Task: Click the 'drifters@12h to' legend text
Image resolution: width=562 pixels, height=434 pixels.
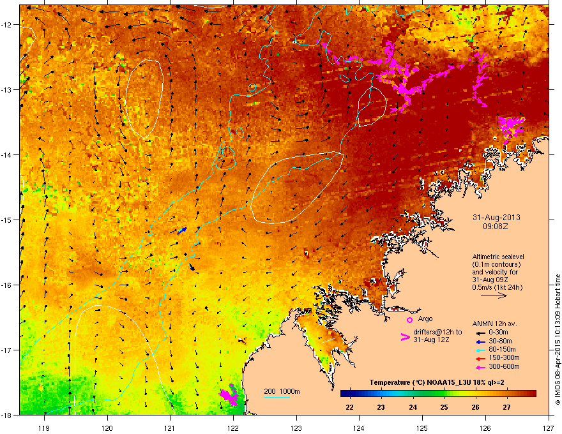Action: point(437,332)
